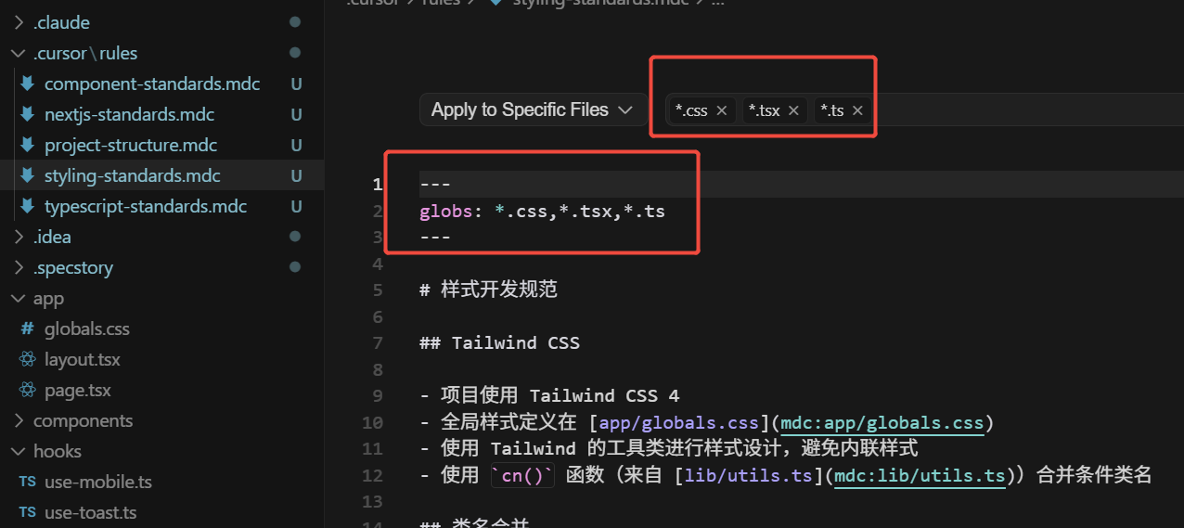Click the *.tsx glob chip label
This screenshot has height=528, width=1184.
765,110
